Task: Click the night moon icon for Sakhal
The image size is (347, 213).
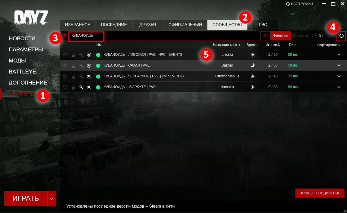Action: coord(253,65)
